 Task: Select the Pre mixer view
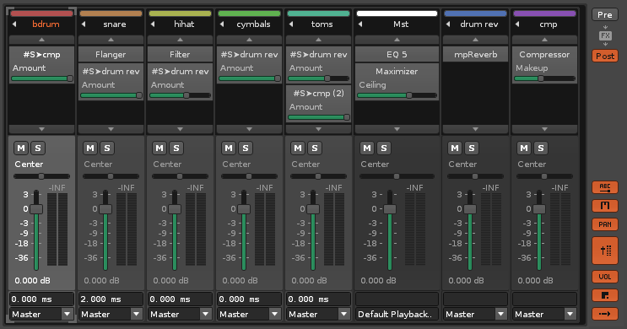pos(605,15)
